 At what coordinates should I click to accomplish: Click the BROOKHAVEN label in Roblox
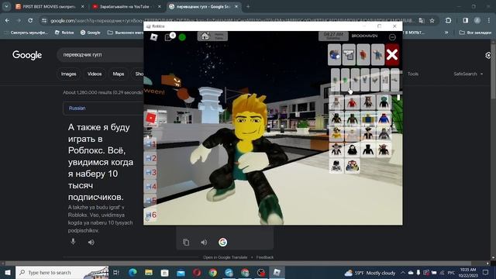click(x=364, y=36)
